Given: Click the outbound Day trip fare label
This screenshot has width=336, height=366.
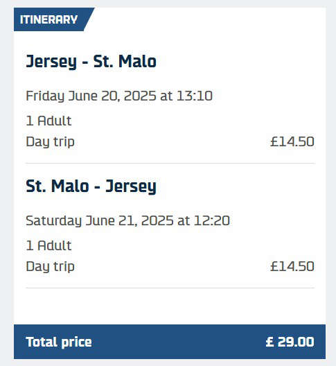Looking at the screenshot, I should point(50,142).
